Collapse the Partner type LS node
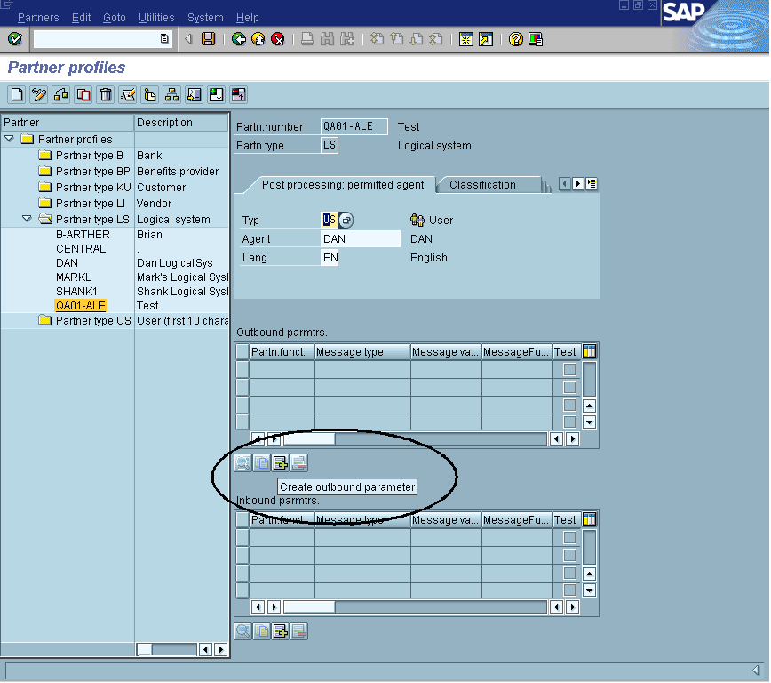Image resolution: width=771 pixels, height=683 pixels. 27,218
